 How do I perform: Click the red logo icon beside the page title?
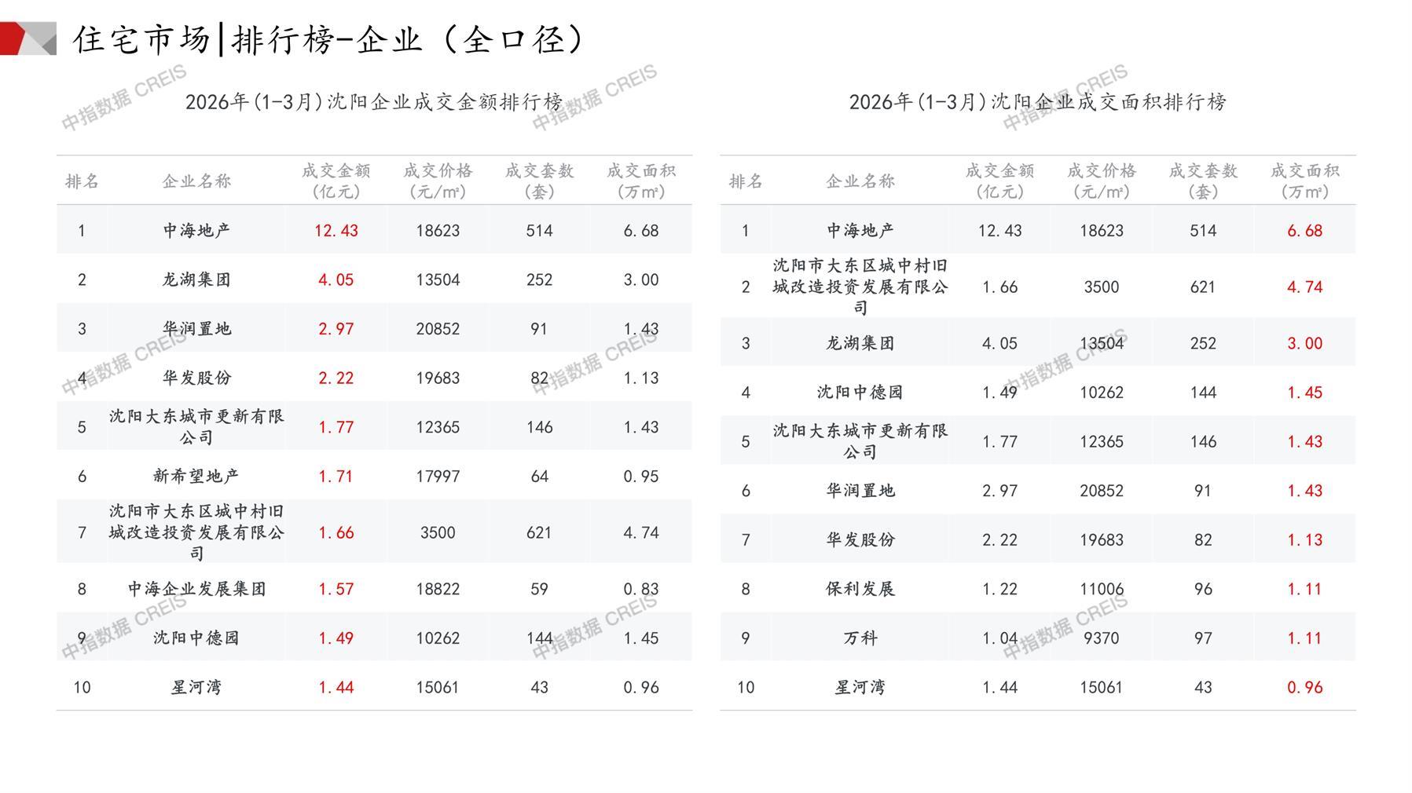pos(28,38)
